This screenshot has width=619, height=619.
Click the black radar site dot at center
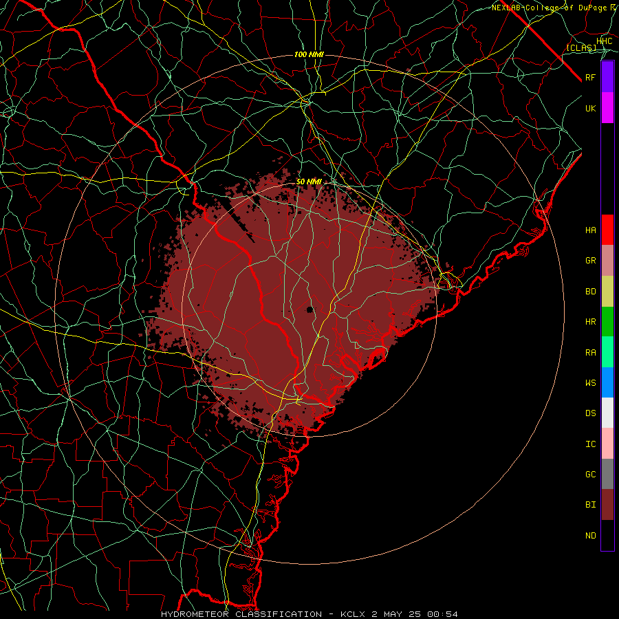[310, 309]
